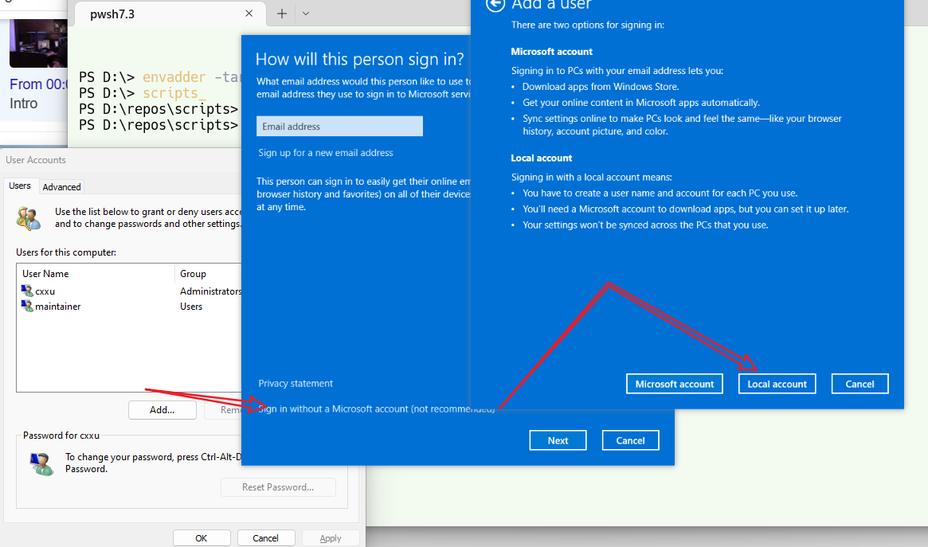Viewport: 928px width, 547px height.
Task: Click the Administrators group cell
Action: tap(211, 291)
